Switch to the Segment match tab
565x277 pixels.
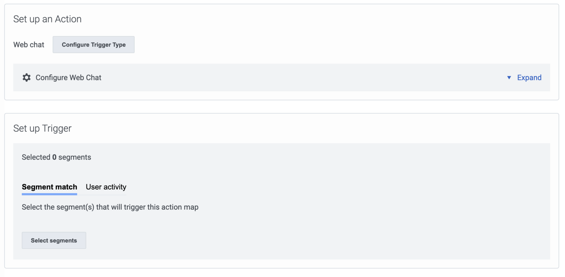pyautogui.click(x=49, y=187)
